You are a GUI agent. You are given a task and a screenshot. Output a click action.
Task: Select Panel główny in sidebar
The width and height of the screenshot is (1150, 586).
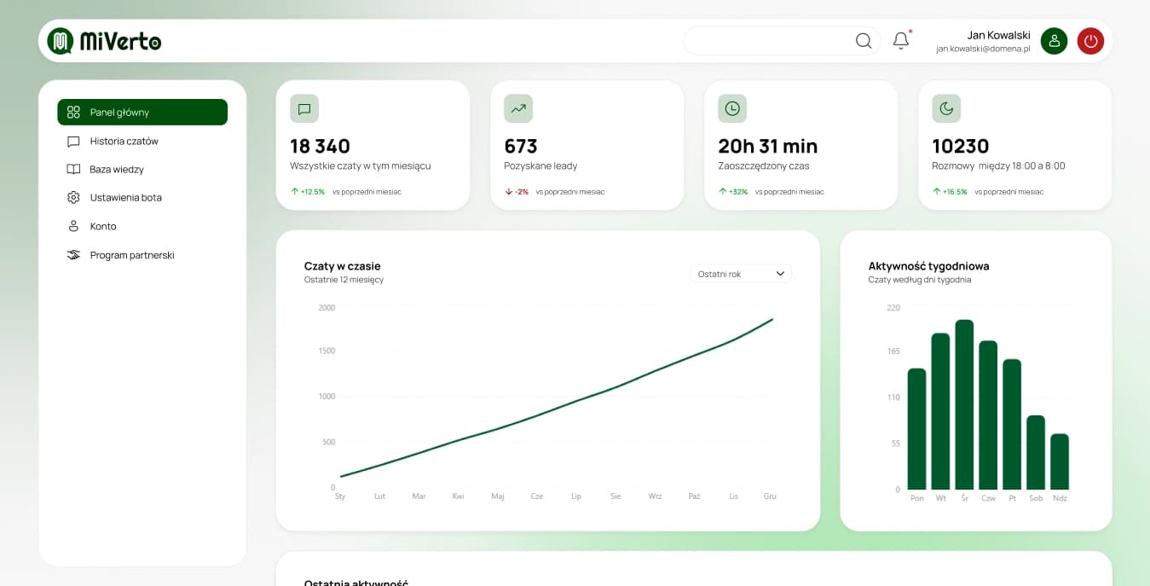click(x=142, y=112)
